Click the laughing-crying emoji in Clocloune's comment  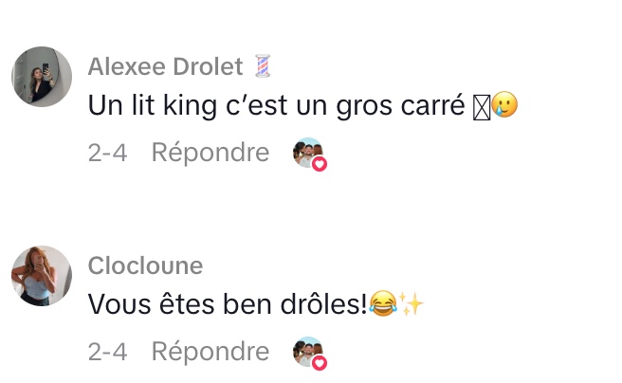click(x=381, y=305)
